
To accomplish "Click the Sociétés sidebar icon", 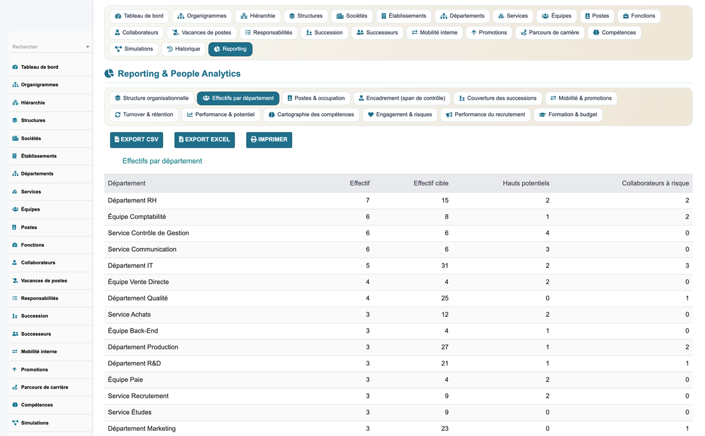I will 15,138.
